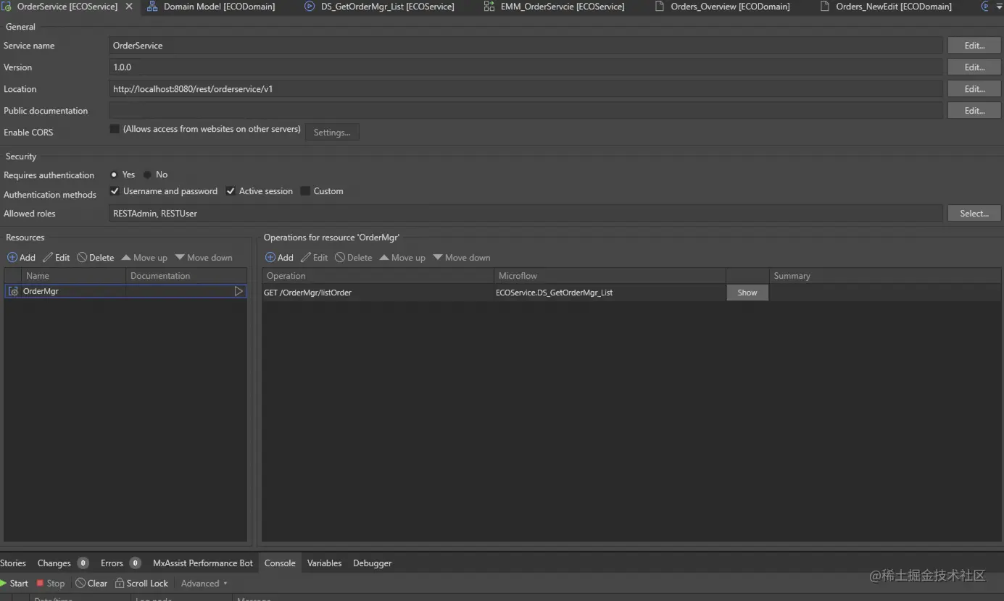Switch to the Variables pane tab
This screenshot has width=1004, height=601.
click(324, 563)
